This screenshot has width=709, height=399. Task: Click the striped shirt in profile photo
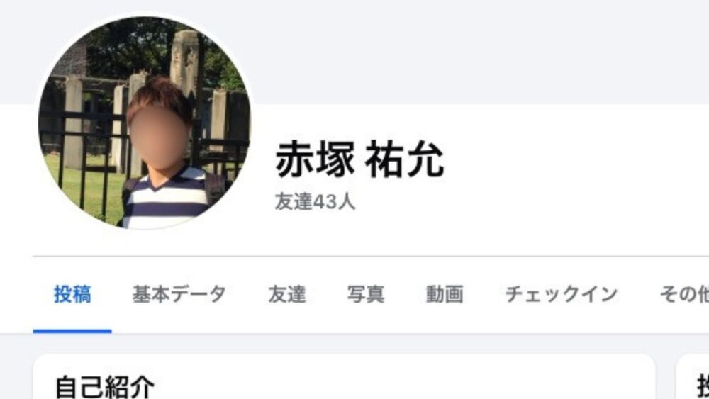pyautogui.click(x=165, y=199)
